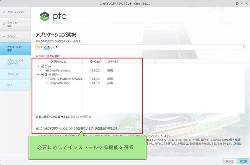Open the アプリケーションをカスタマイズ step
The width and height of the screenshot is (250, 165).
(15, 62)
